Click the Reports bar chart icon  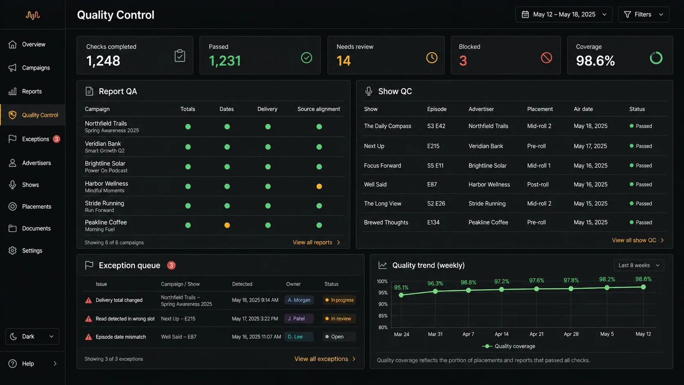tap(13, 91)
